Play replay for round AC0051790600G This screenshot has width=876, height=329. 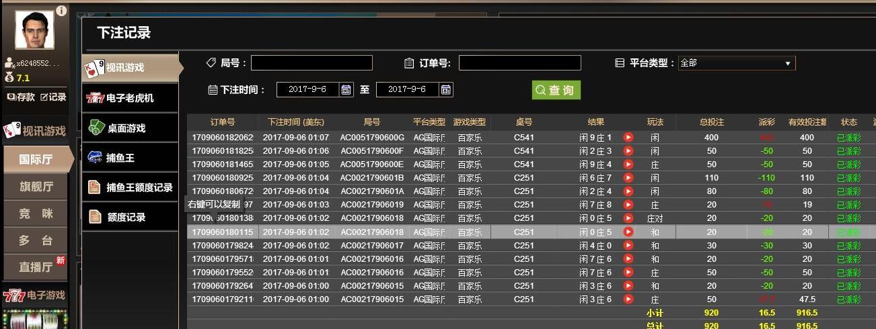628,138
